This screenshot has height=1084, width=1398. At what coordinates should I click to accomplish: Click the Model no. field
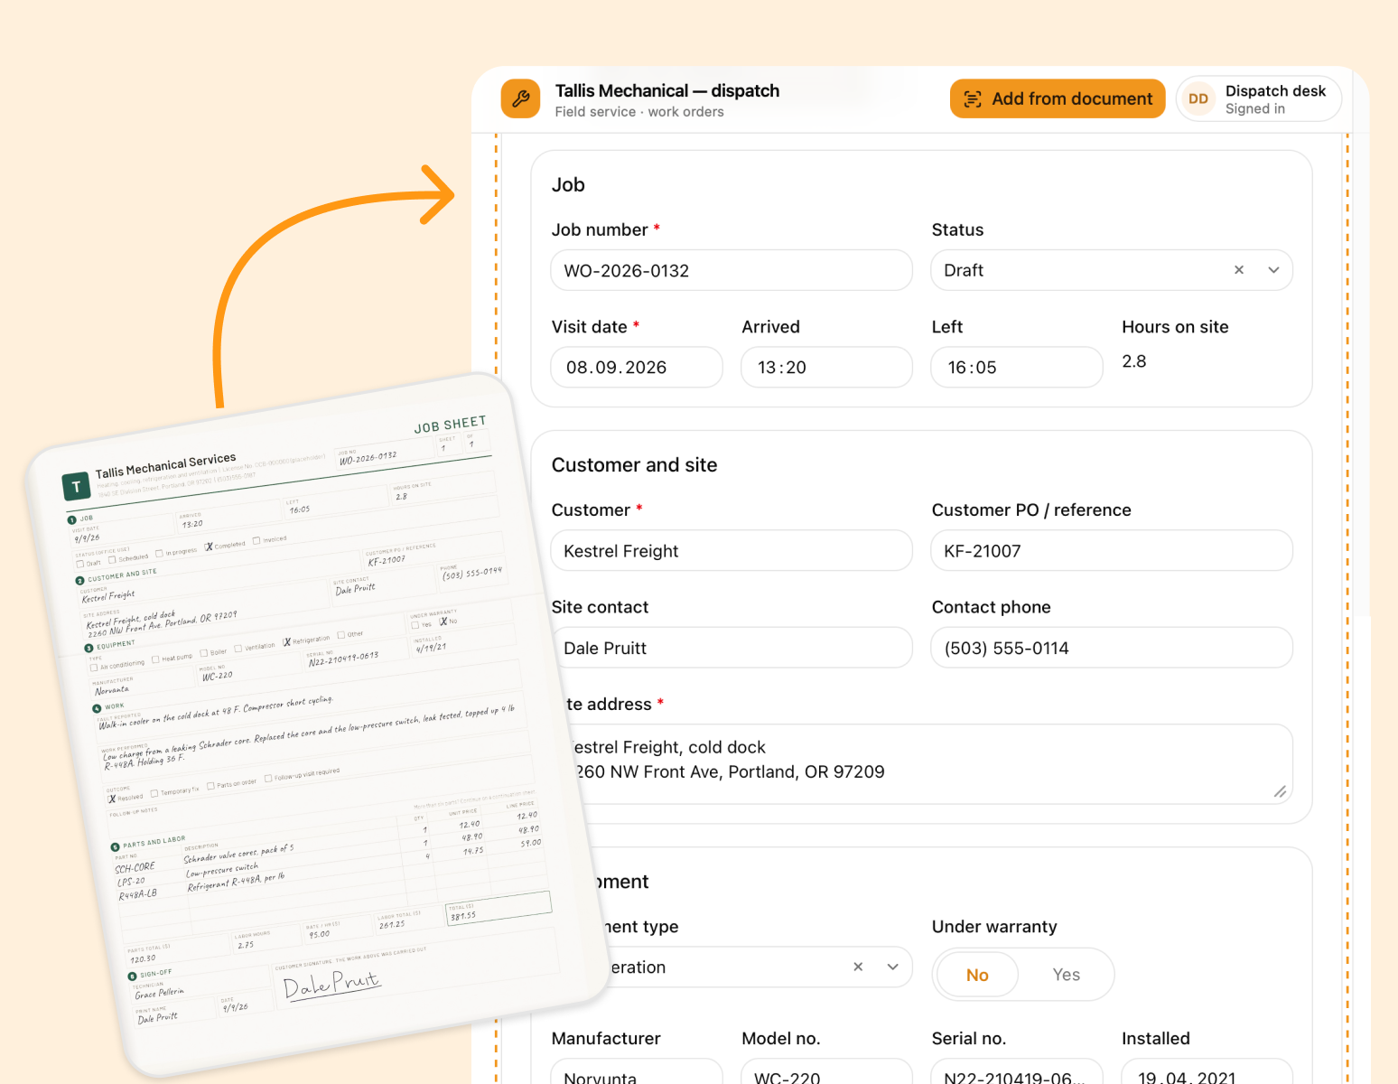coord(826,1071)
